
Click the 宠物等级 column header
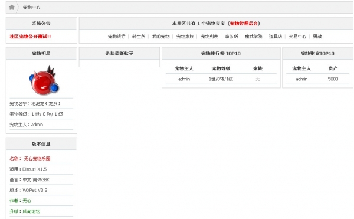(221, 68)
